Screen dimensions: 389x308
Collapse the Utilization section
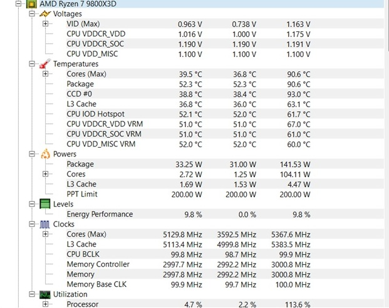coord(32,294)
